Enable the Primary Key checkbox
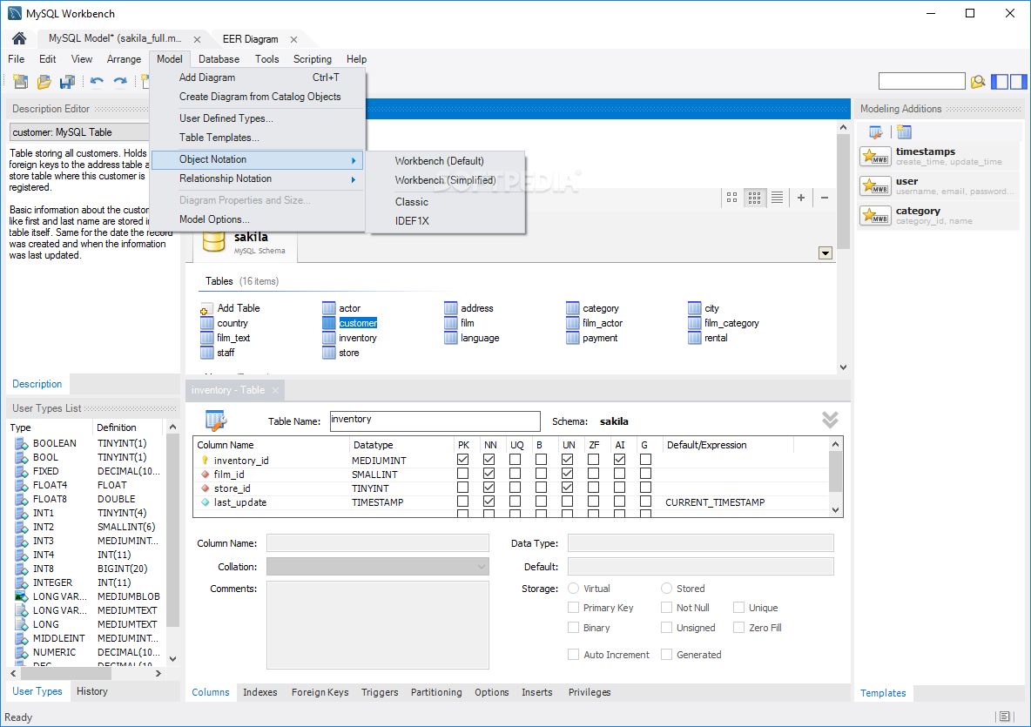The height and width of the screenshot is (727, 1031). (573, 608)
